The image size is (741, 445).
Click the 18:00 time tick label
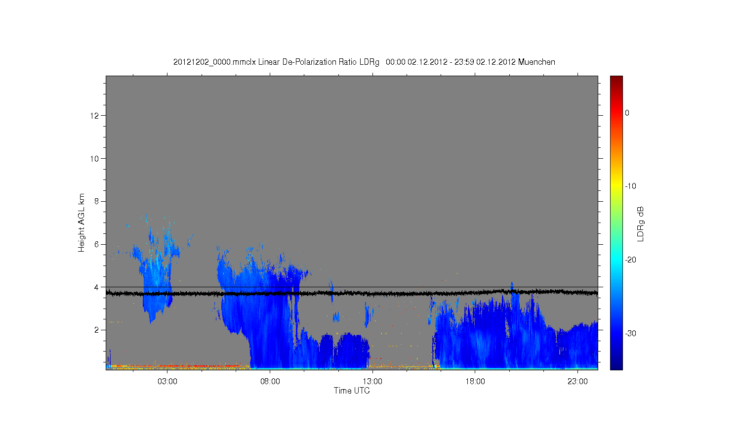pyautogui.click(x=475, y=382)
